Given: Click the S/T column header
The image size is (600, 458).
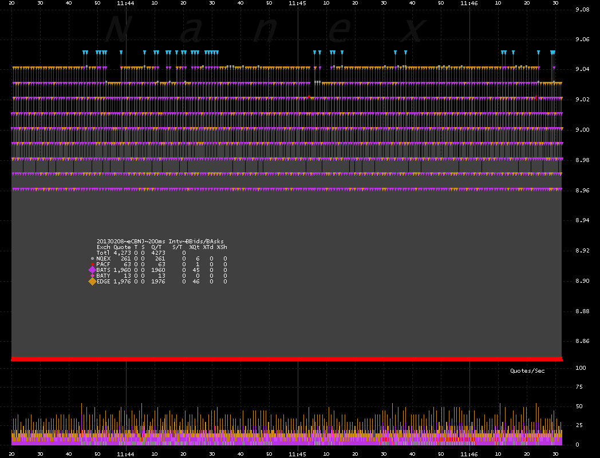Looking at the screenshot, I should tap(177, 247).
